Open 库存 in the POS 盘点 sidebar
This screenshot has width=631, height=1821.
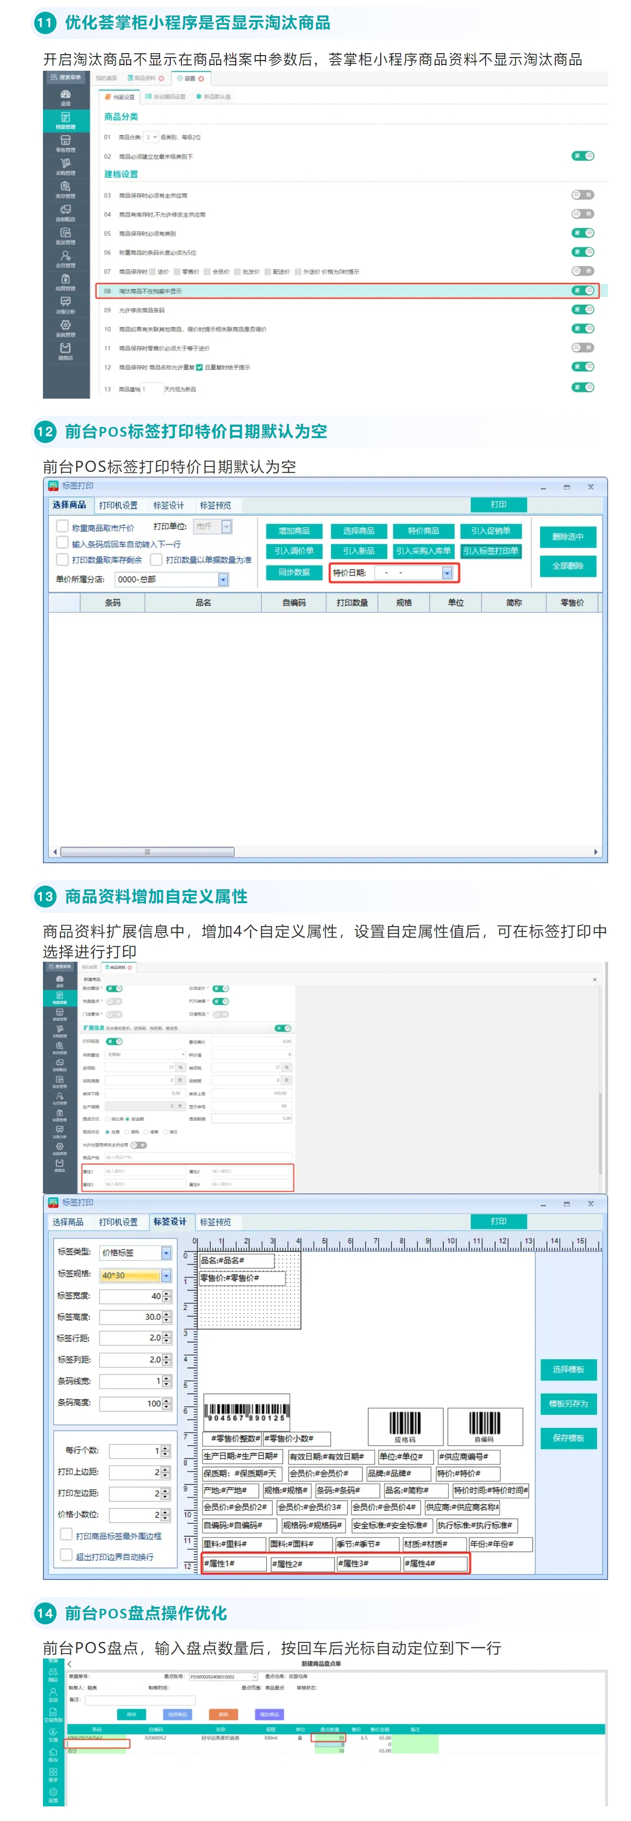pyautogui.click(x=53, y=1755)
